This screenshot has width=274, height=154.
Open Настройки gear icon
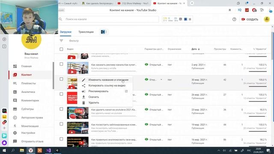click(x=15, y=133)
